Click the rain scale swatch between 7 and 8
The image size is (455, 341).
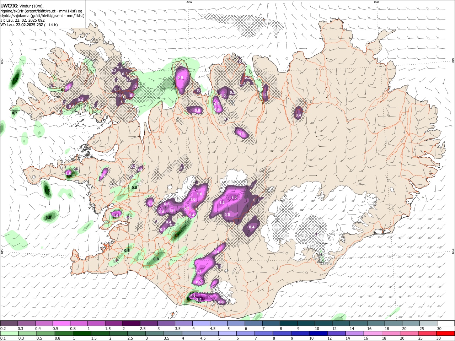click(264, 333)
